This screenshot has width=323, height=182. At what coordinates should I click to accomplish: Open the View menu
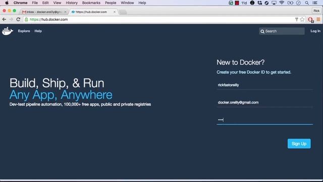(57, 3)
